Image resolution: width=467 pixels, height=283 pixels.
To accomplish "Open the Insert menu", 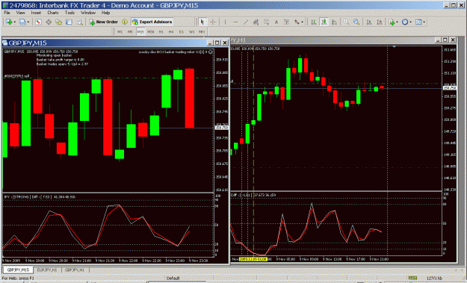I will tap(36, 13).
